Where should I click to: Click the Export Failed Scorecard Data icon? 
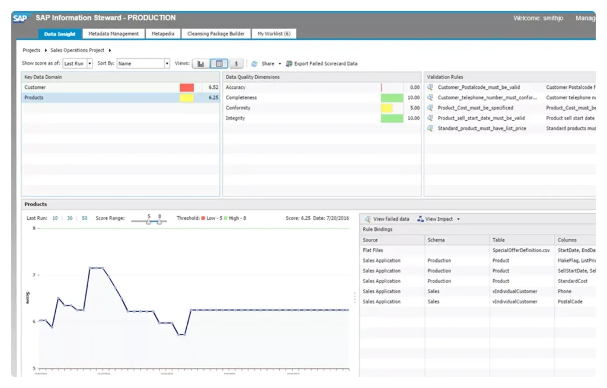coord(289,63)
